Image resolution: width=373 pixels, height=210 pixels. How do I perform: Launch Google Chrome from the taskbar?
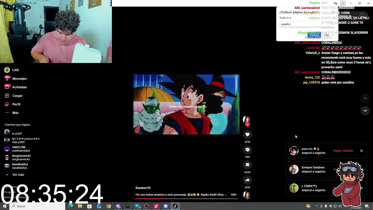tap(109, 206)
